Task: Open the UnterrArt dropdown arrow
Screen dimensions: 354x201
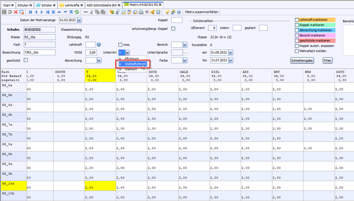Action: [127, 53]
